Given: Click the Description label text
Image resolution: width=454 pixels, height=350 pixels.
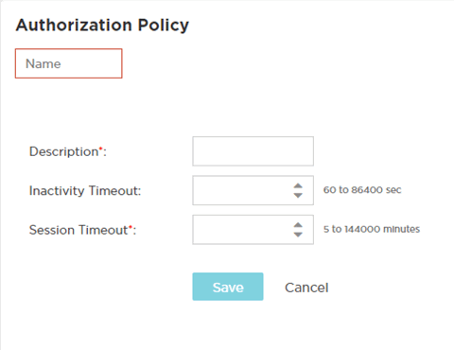Looking at the screenshot, I should pos(63,151).
